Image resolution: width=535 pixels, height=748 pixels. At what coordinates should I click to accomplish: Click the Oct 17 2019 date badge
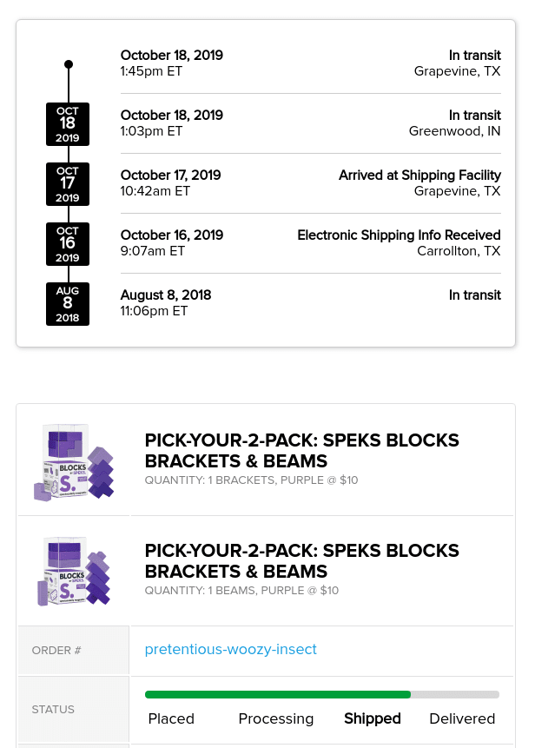68,184
